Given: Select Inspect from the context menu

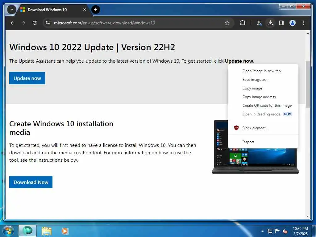Looking at the screenshot, I should click(x=263, y=142).
